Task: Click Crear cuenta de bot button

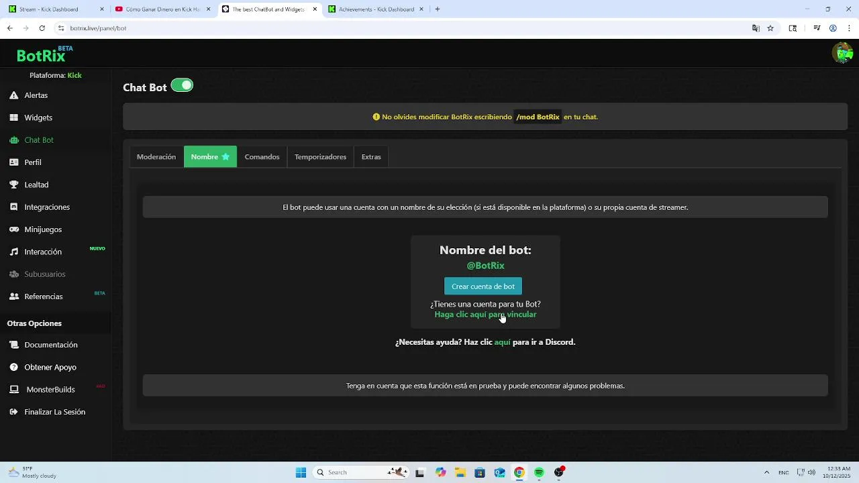Action: click(483, 286)
